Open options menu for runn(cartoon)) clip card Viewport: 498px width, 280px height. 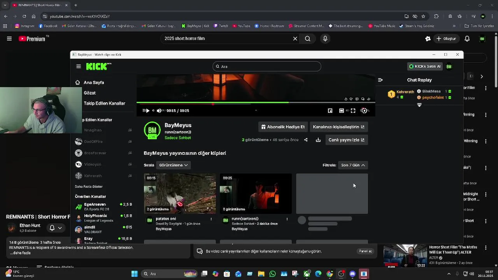287,219
